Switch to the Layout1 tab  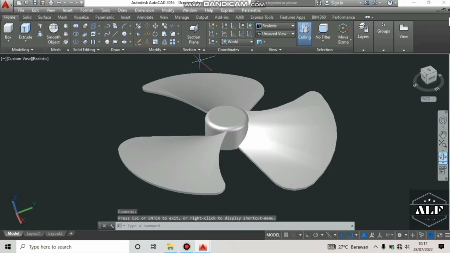point(34,234)
